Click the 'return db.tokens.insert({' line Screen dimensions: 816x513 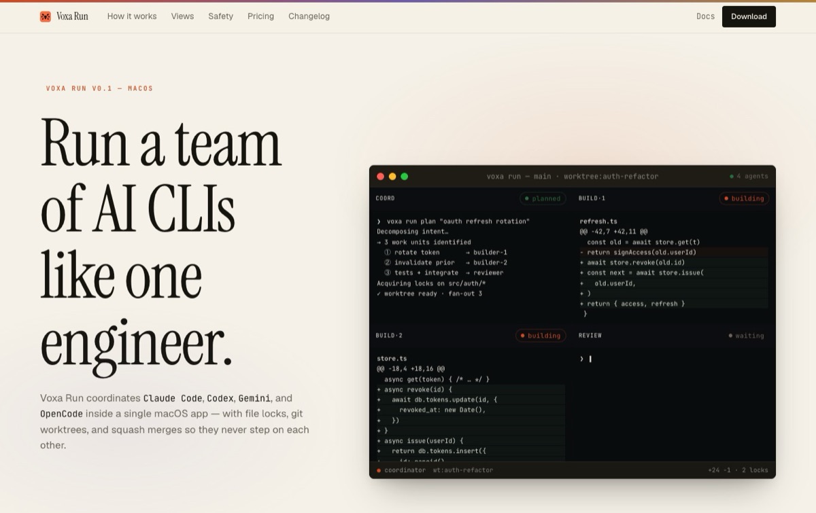click(x=471, y=451)
